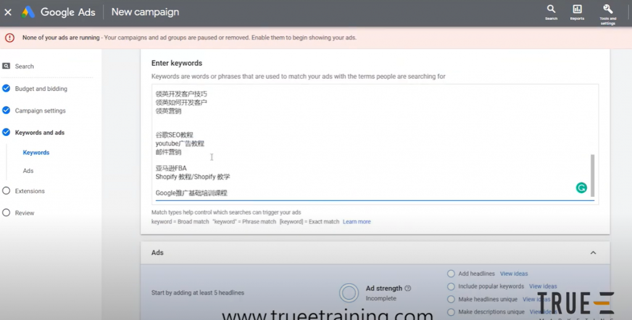Select the Add headlines radio circle
The image size is (632, 320).
[451, 274]
